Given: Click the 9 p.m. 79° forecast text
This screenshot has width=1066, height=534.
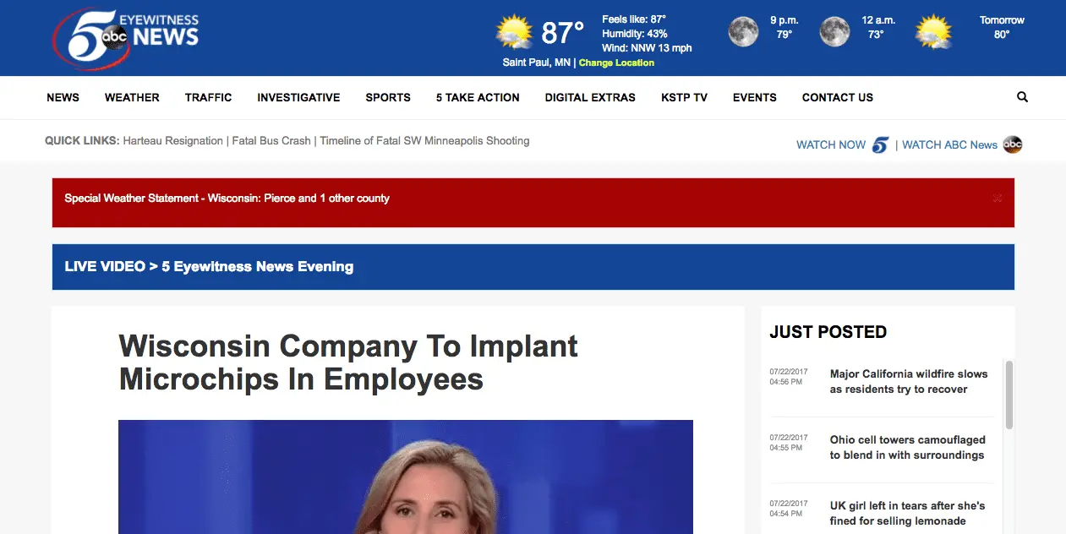Looking at the screenshot, I should tap(784, 27).
